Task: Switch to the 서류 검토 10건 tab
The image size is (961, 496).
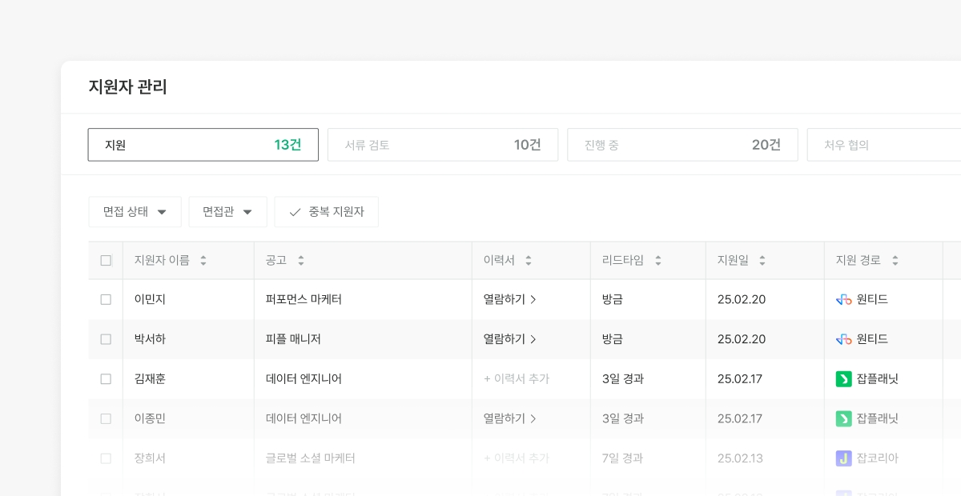Action: tap(442, 145)
